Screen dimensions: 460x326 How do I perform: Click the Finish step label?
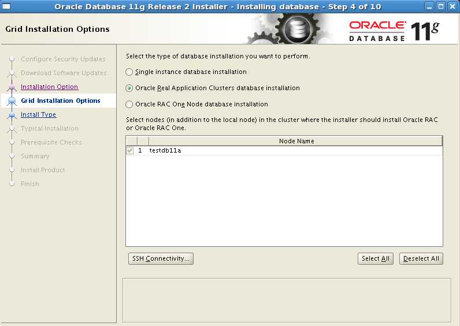[x=30, y=184]
